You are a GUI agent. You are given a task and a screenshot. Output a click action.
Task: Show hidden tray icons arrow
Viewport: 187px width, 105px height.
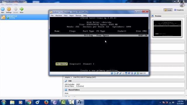coord(160,102)
